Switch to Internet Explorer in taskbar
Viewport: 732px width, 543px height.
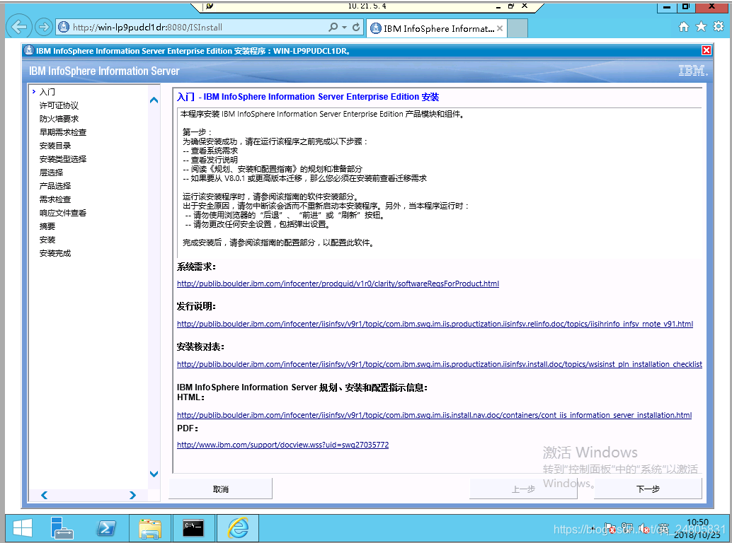point(238,528)
